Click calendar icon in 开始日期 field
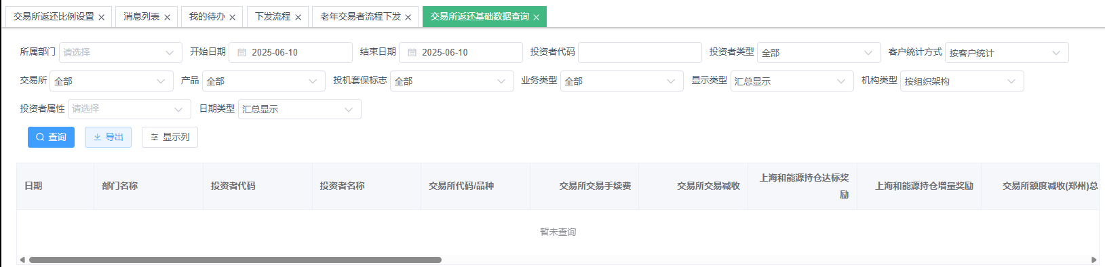The height and width of the screenshot is (267, 1105). point(241,52)
